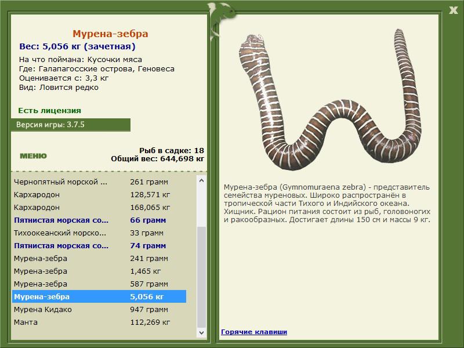Click the fish list scrollbar thumb
Screen dimensions: 464x348
(x=201, y=277)
